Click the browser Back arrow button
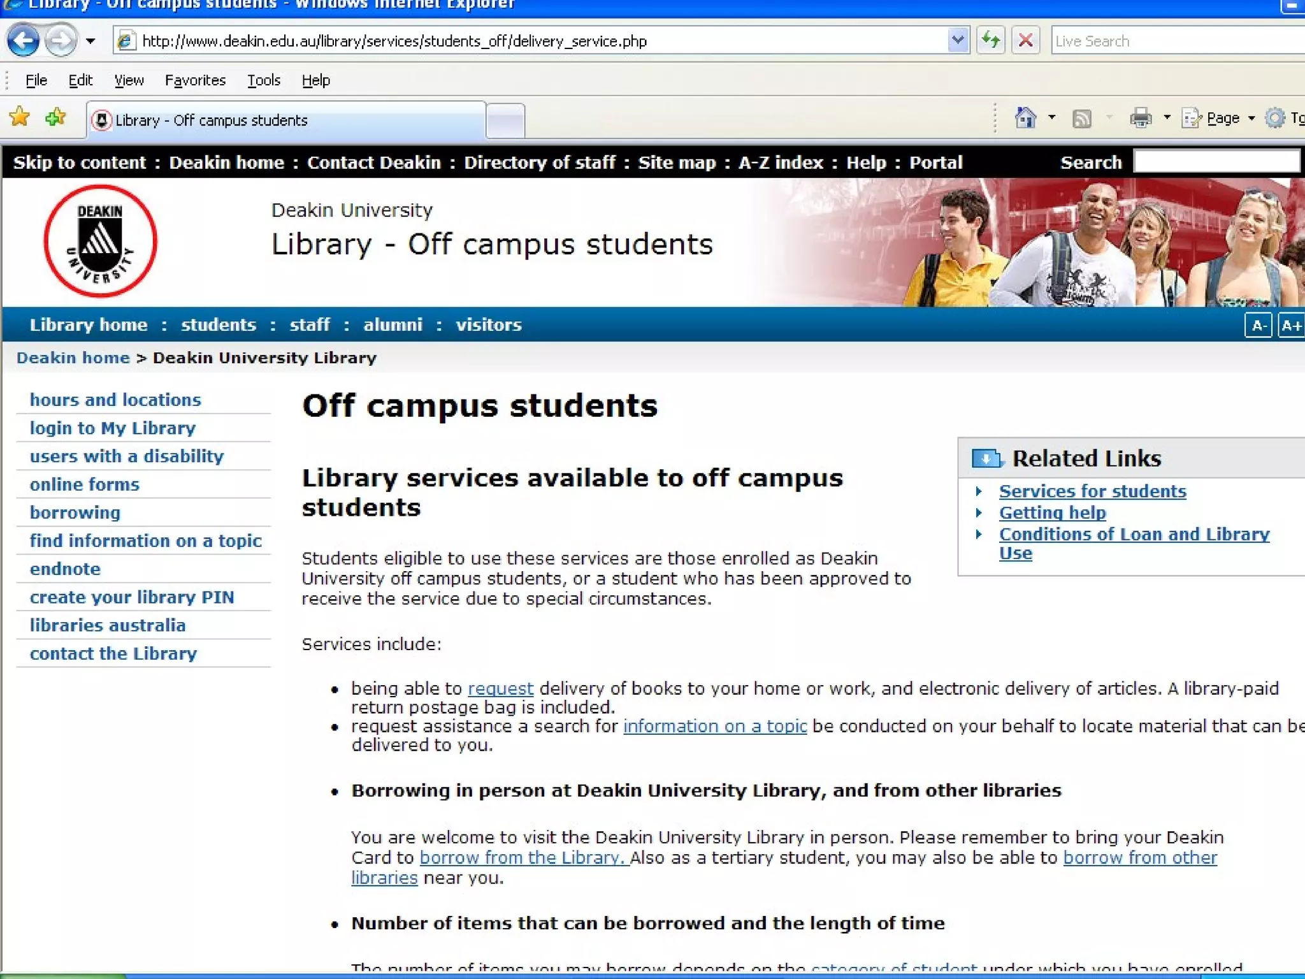This screenshot has width=1305, height=979. point(23,41)
